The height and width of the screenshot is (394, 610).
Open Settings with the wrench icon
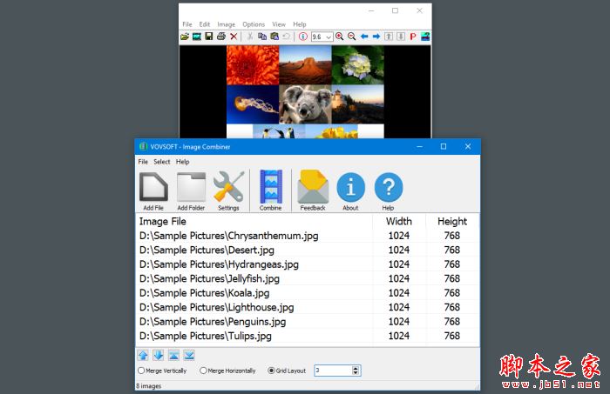(x=228, y=187)
